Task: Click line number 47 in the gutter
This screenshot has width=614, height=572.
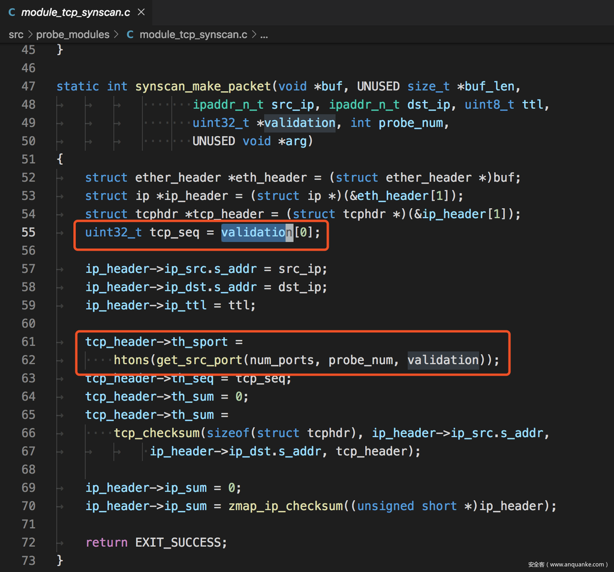Action: 28,86
